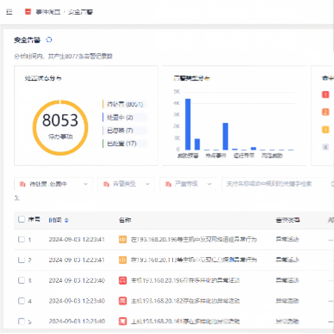
Task: Click the 处置状态分布 card title
Action: coord(43,78)
